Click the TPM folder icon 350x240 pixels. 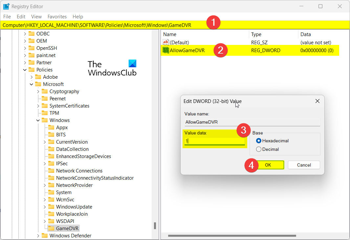(45, 113)
